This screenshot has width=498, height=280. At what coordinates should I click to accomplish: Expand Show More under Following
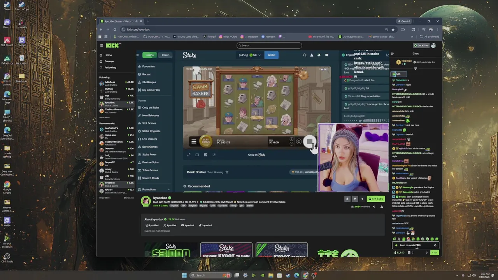(x=104, y=117)
